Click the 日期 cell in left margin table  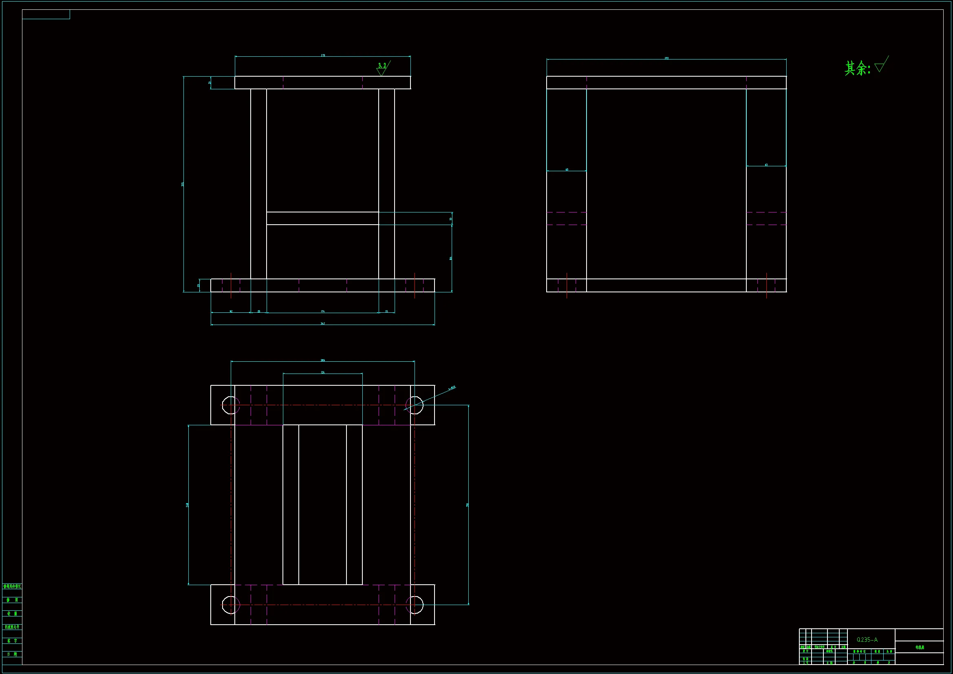point(12,654)
